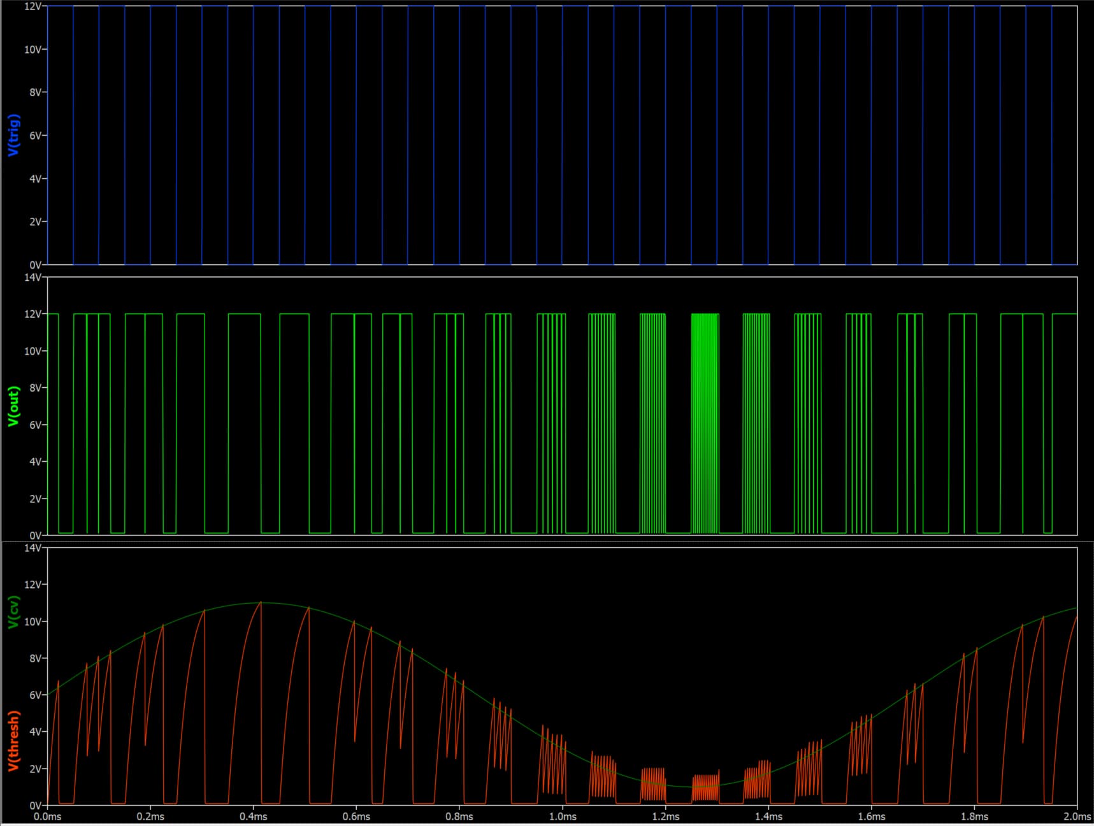The image size is (1094, 826).
Task: Select the V(out) trace label
Action: click(x=14, y=406)
